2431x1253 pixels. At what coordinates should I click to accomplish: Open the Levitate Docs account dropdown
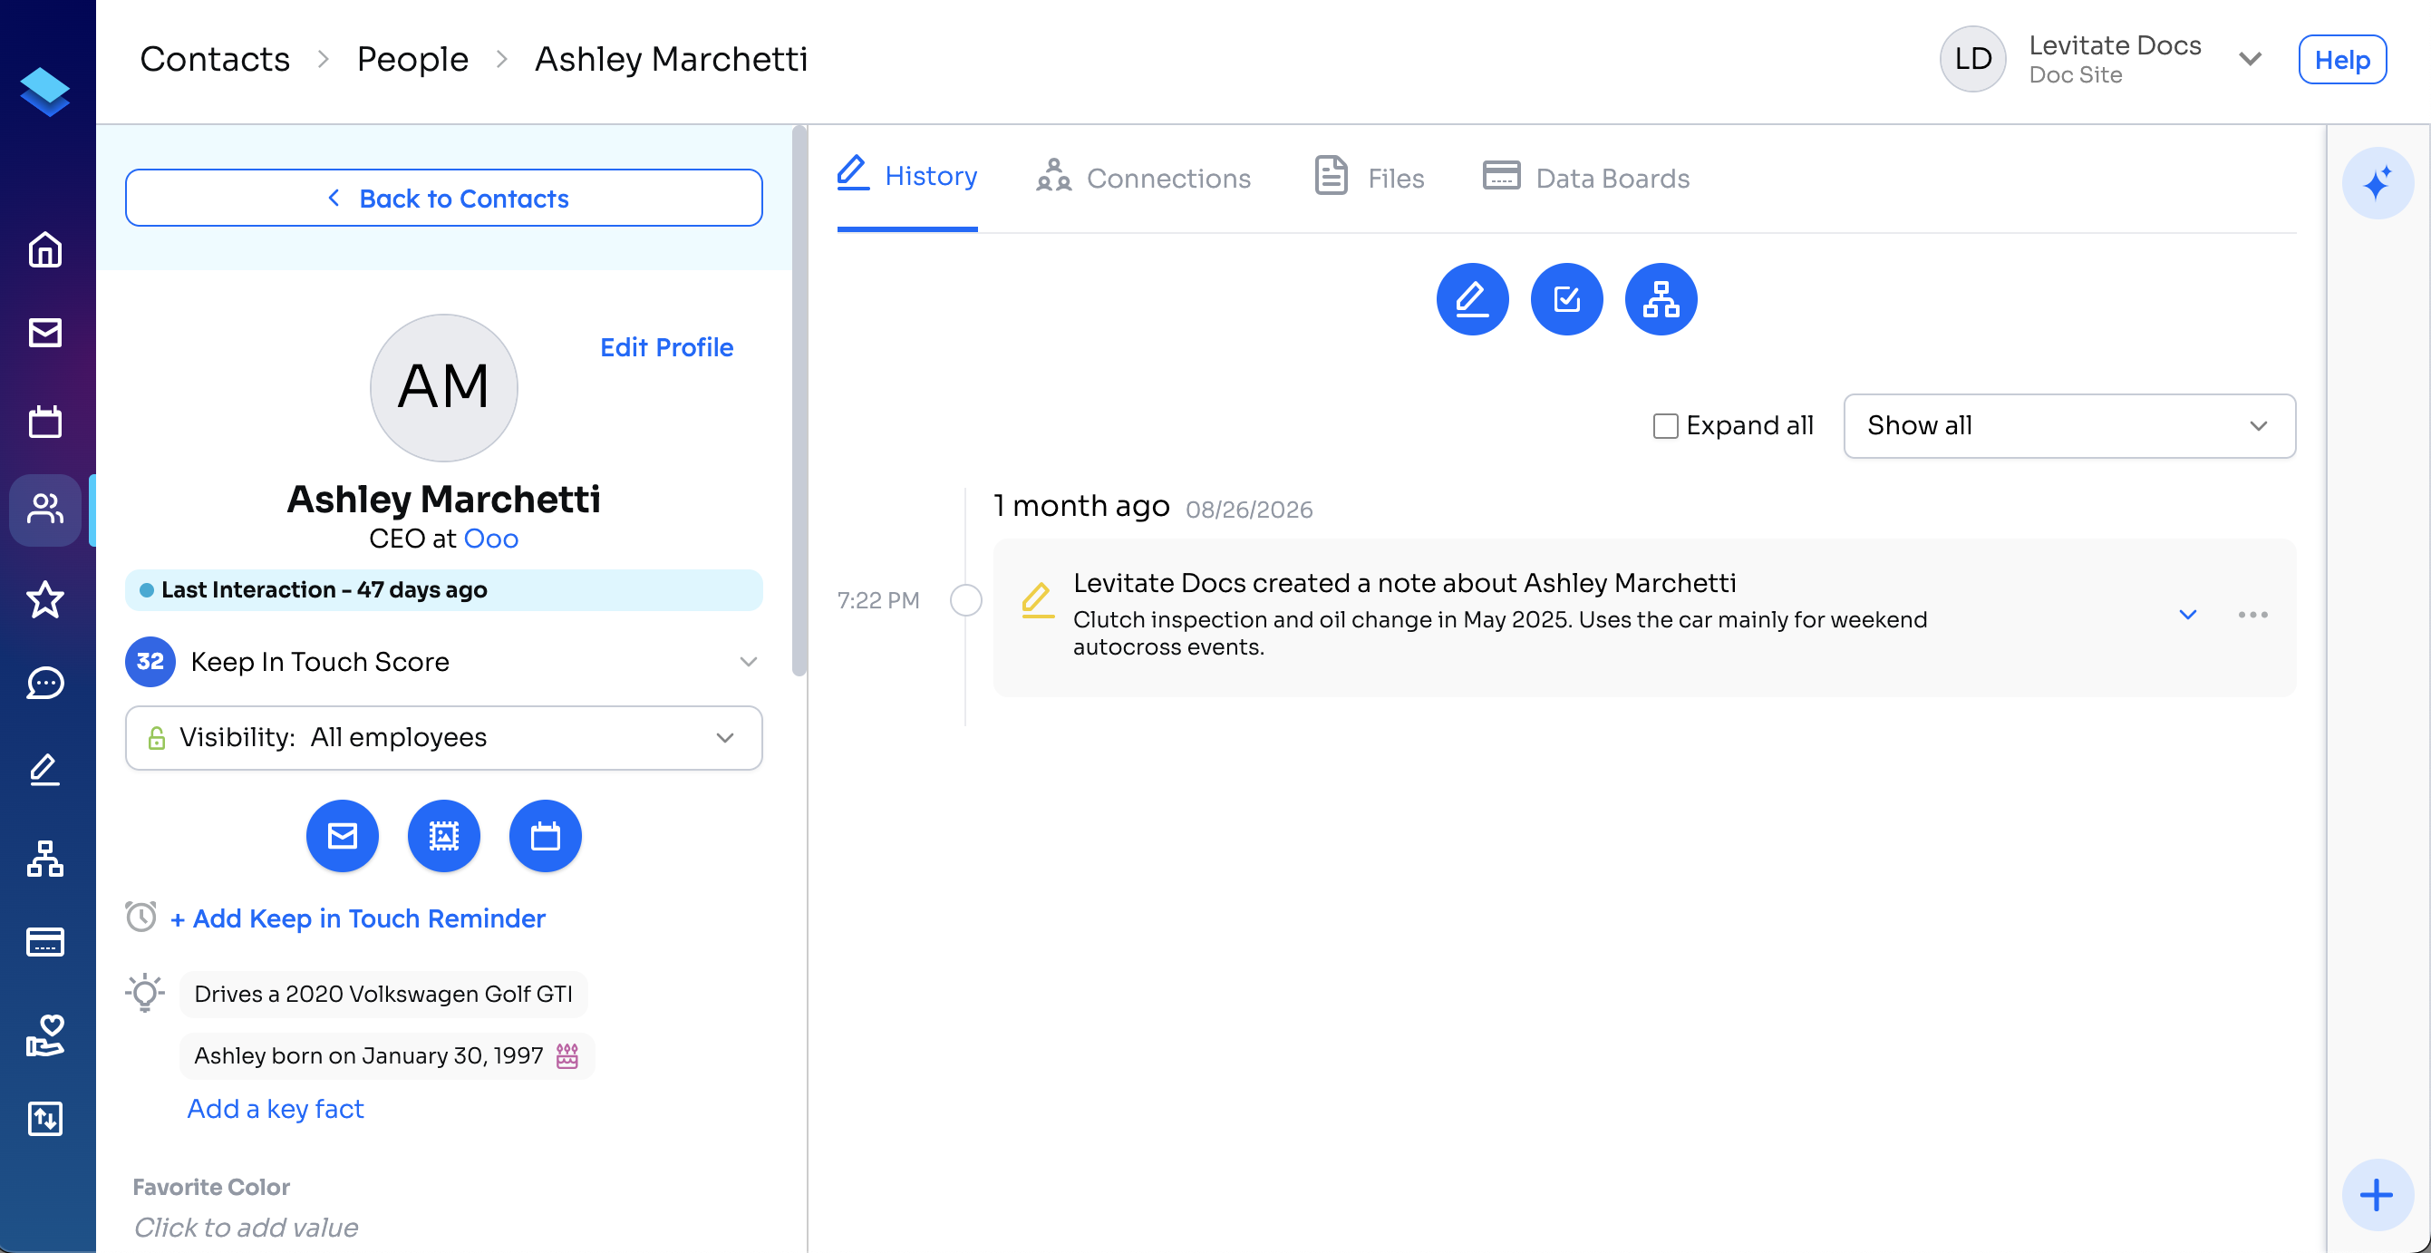click(x=2250, y=60)
